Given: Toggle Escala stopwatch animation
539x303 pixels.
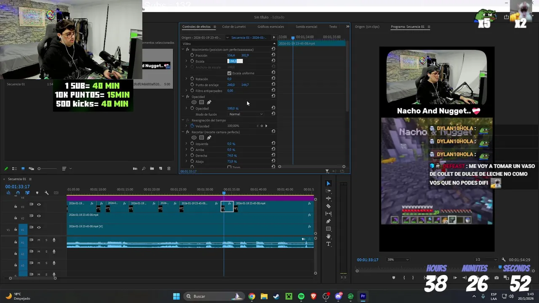Looking at the screenshot, I should pyautogui.click(x=192, y=61).
